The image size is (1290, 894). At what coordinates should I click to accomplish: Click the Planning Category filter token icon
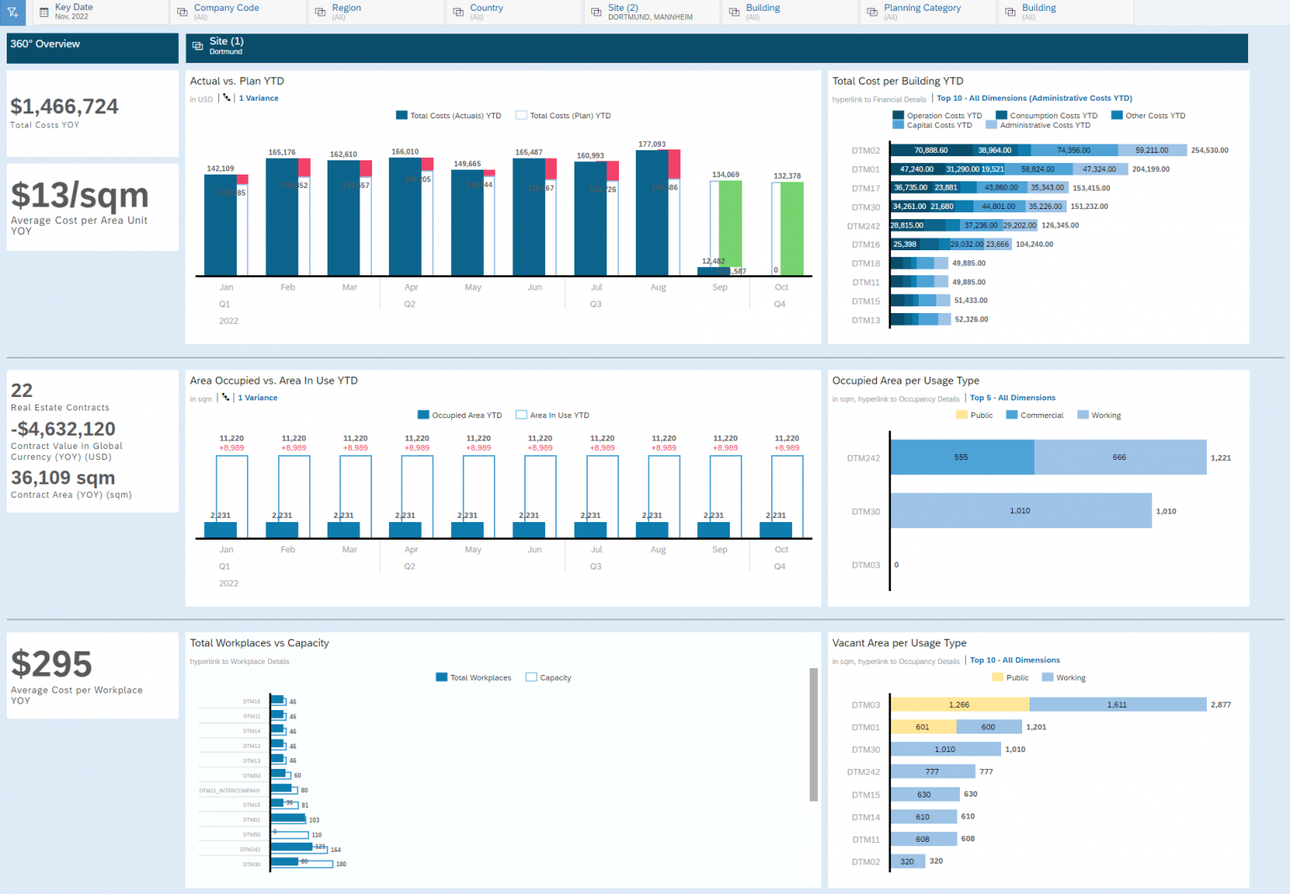pyautogui.click(x=871, y=12)
